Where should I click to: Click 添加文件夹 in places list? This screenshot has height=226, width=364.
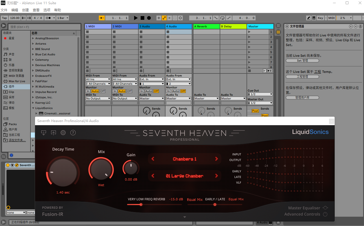(x=17, y=140)
